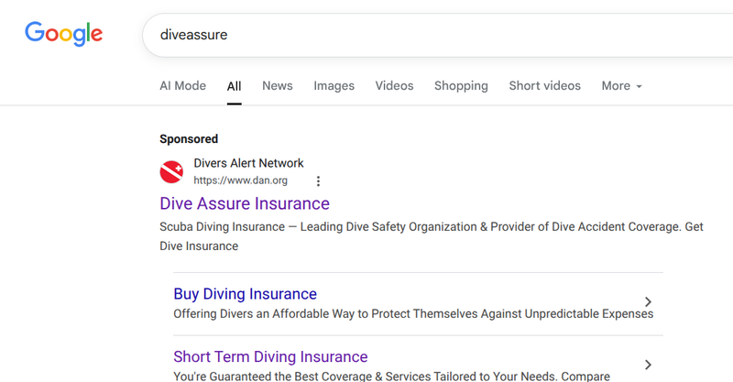Image resolution: width=733 pixels, height=382 pixels.
Task: Click the Divers Alert Network logo icon
Action: pos(171,171)
